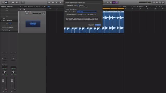
Task: Click the Bnce button on right channel strip
Action: (x=15, y=90)
